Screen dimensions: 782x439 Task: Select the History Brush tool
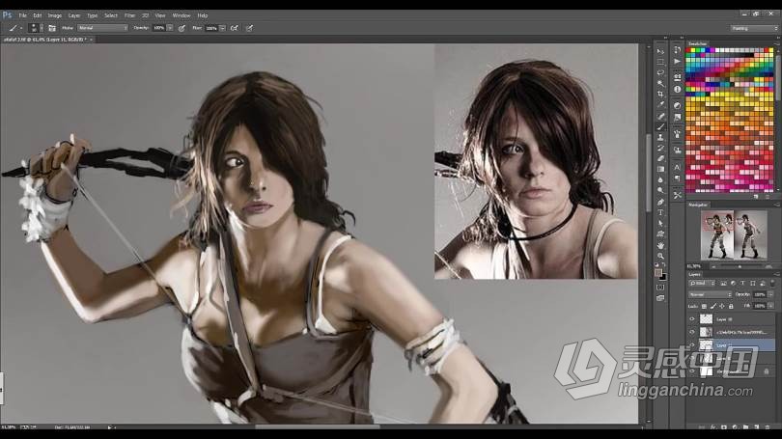(660, 148)
